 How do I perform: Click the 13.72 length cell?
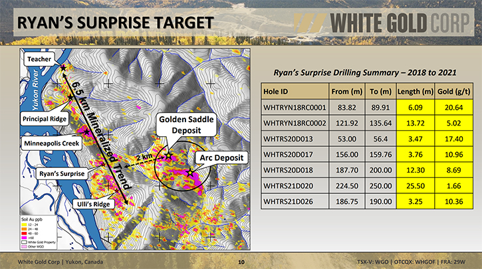(416, 123)
